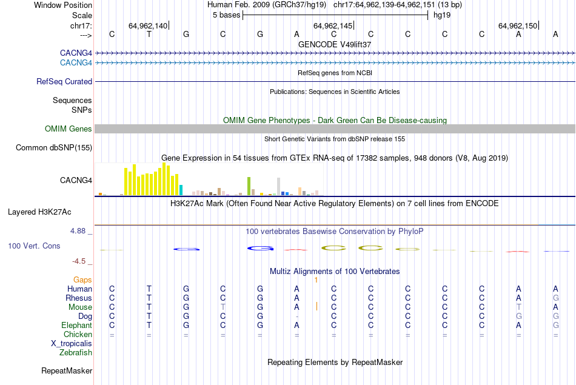The height and width of the screenshot is (385, 576).
Task: Open 'RefSeq genes from NCBI' track title
Action: tap(335, 73)
